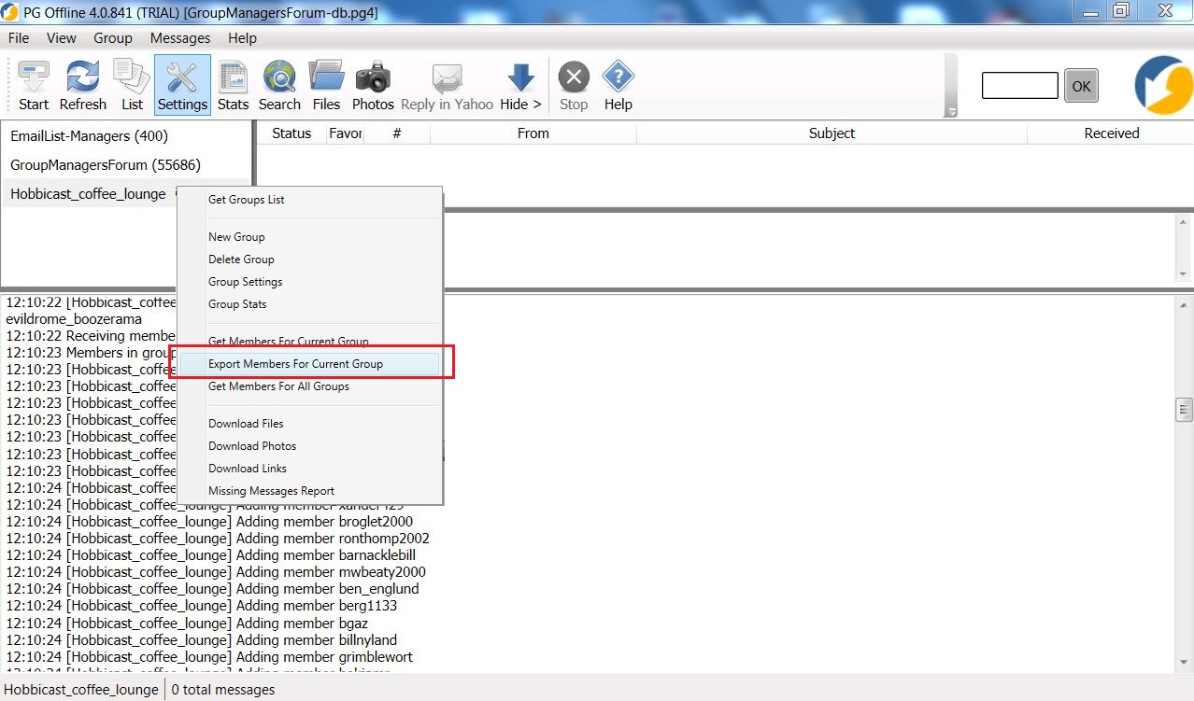Open the Group menu
This screenshot has height=701, width=1194.
pos(113,38)
